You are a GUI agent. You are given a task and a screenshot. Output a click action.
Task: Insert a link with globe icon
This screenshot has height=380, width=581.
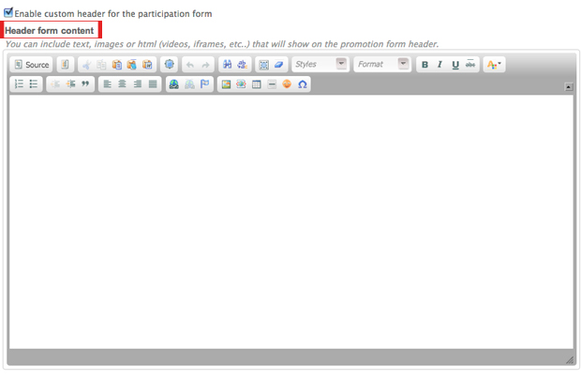click(x=173, y=84)
